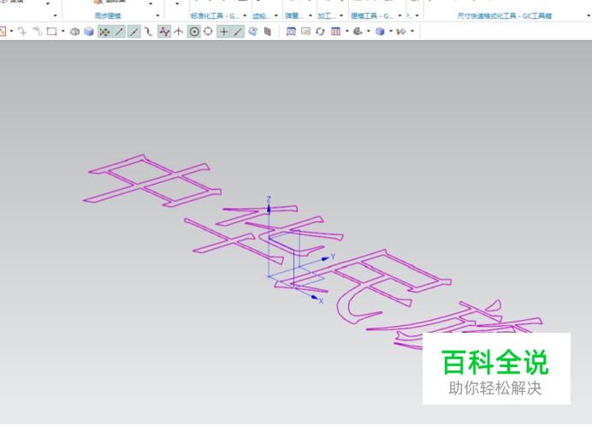Select the X axis handle of the coordinate system
Viewport: 592px width, 426px height.
(316, 298)
